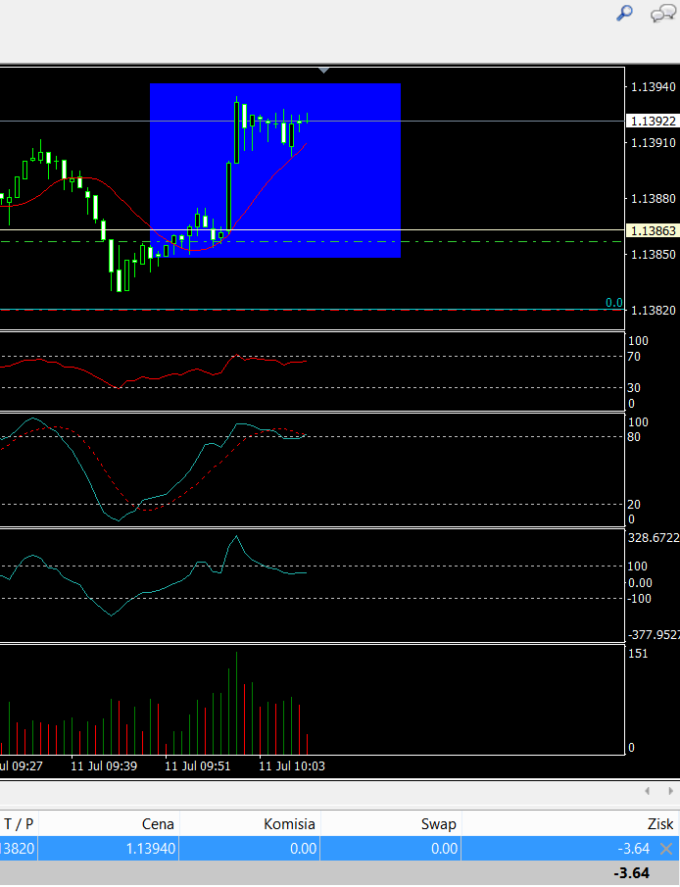Sort by the Cena column header

[109, 823]
